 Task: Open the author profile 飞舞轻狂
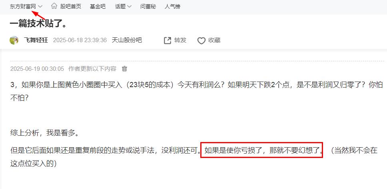coord(36,40)
